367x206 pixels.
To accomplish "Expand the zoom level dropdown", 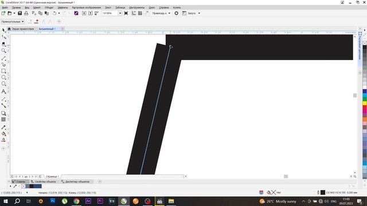I will pos(120,13).
